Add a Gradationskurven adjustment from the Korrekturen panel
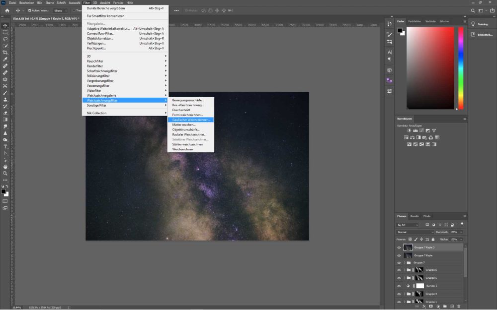 coord(421,130)
